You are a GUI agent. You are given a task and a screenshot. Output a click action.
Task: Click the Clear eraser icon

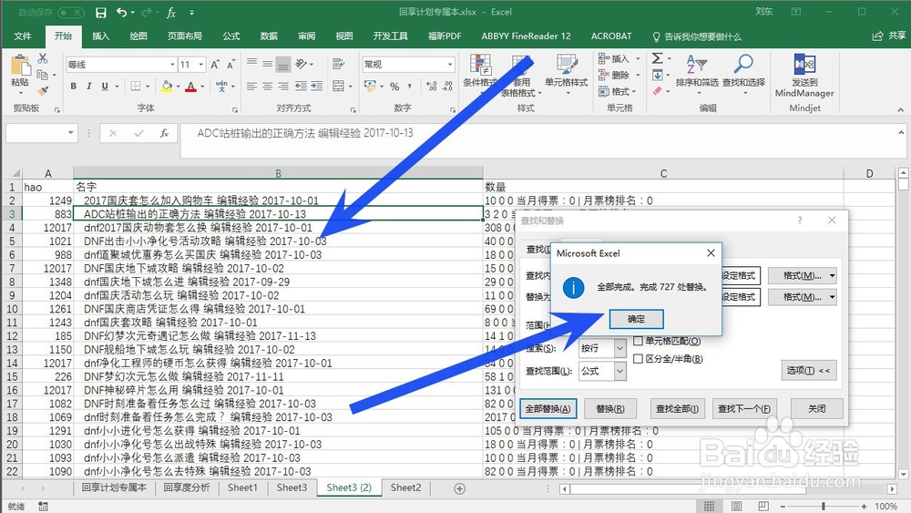click(x=657, y=90)
